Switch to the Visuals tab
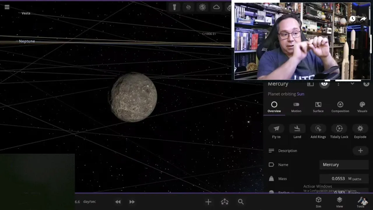 tap(362, 107)
